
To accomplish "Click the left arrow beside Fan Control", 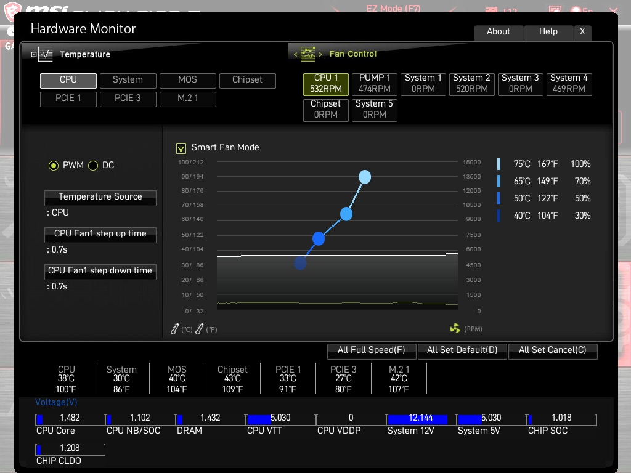I will [295, 54].
